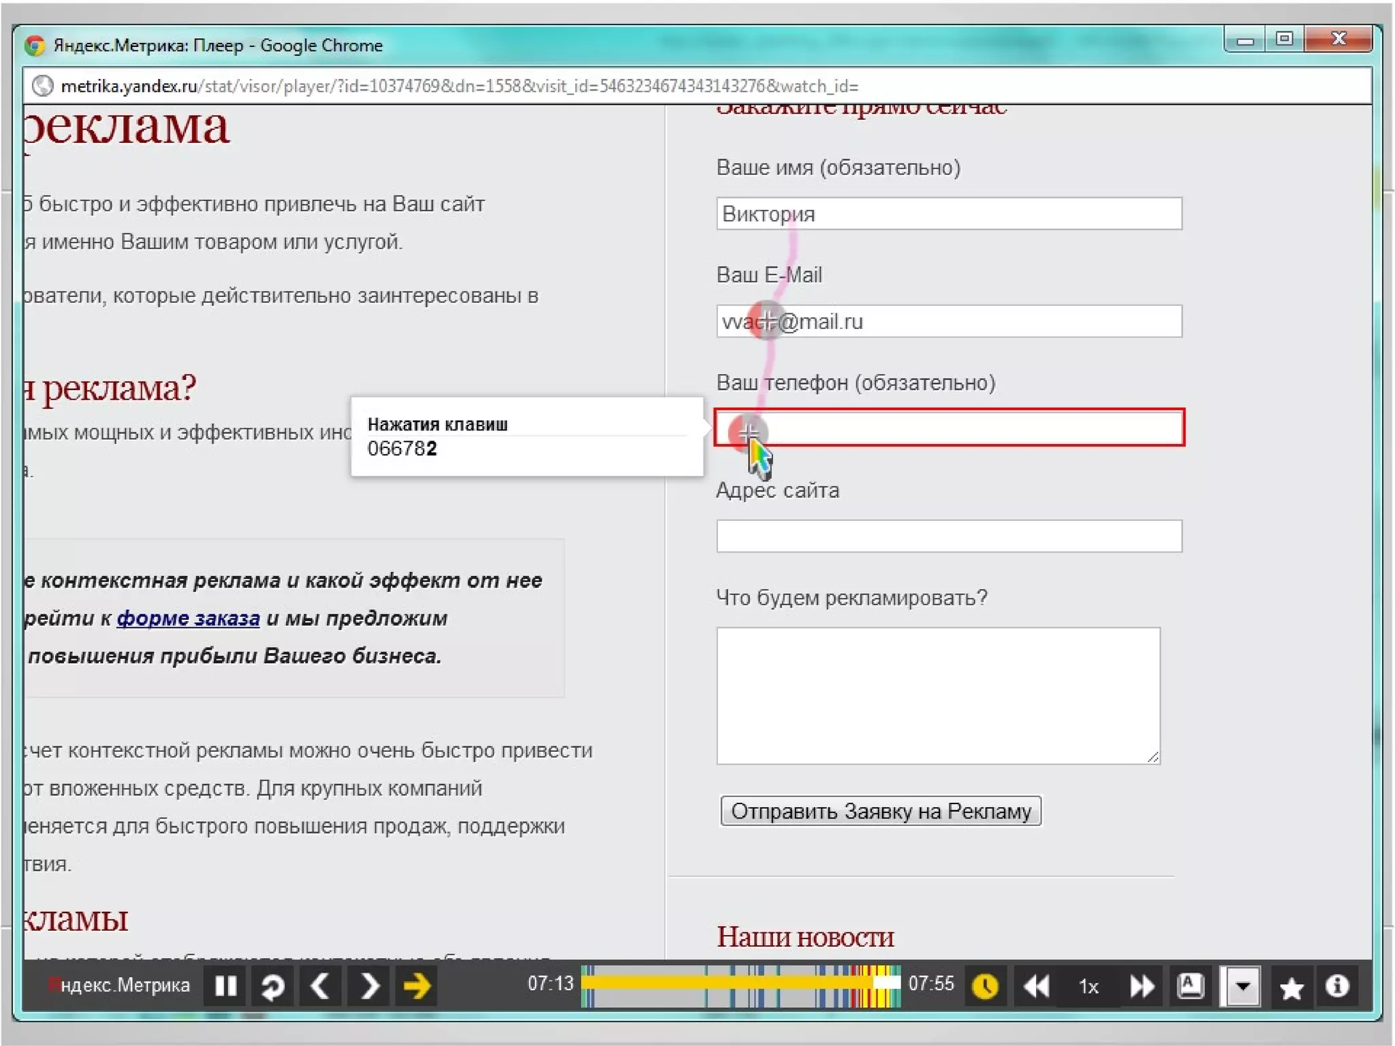Screen dimensions: 1395x1046
Task: Click the Яндекс.Метрика logo in player bar
Action: tap(119, 985)
